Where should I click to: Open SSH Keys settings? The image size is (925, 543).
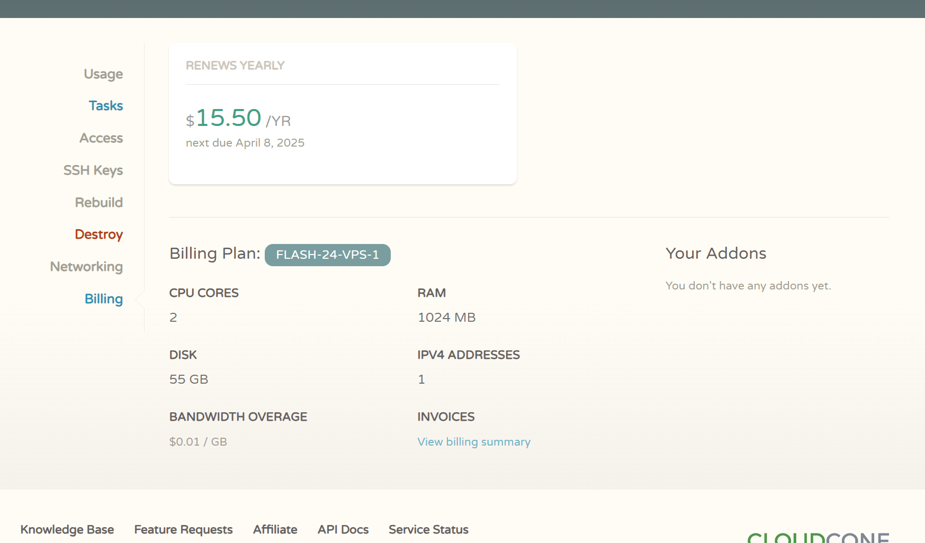(x=93, y=170)
